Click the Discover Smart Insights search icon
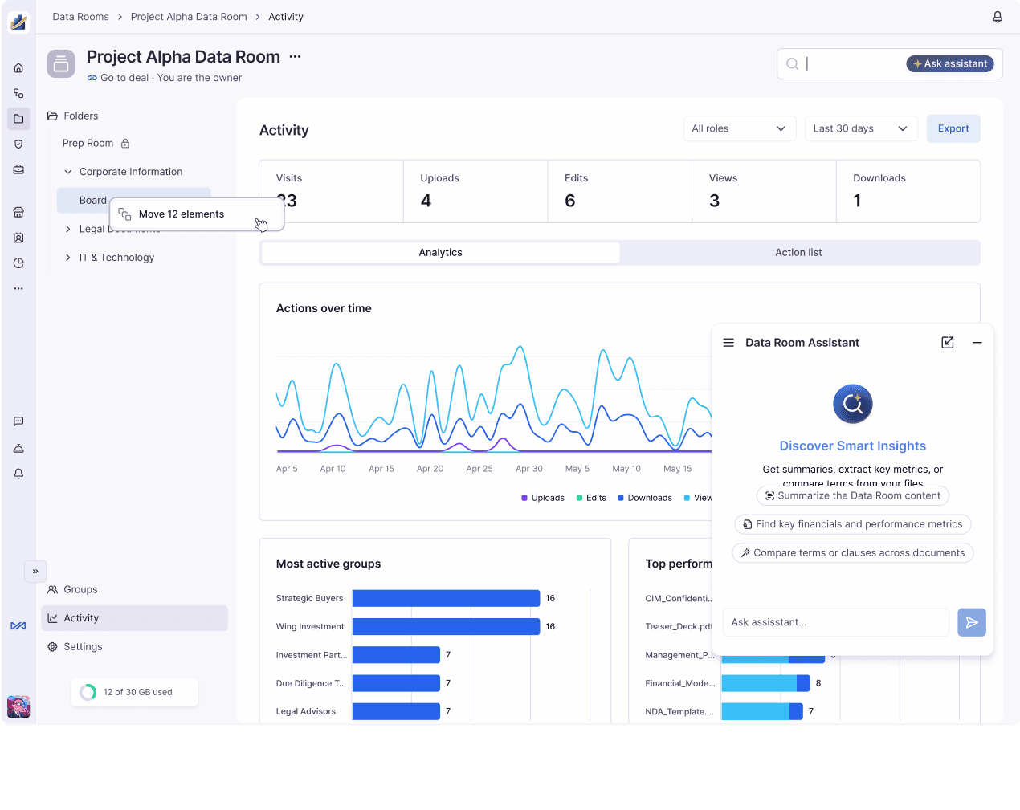 click(x=853, y=404)
